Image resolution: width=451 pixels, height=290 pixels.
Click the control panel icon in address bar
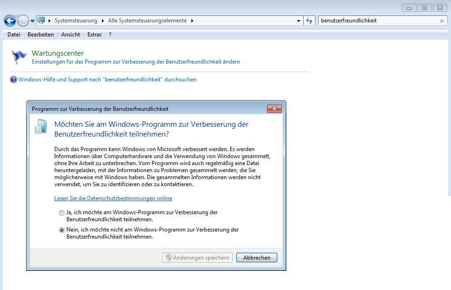(x=41, y=21)
